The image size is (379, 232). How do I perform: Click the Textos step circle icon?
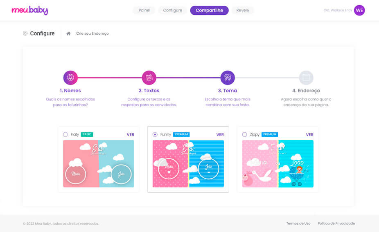pos(149,78)
